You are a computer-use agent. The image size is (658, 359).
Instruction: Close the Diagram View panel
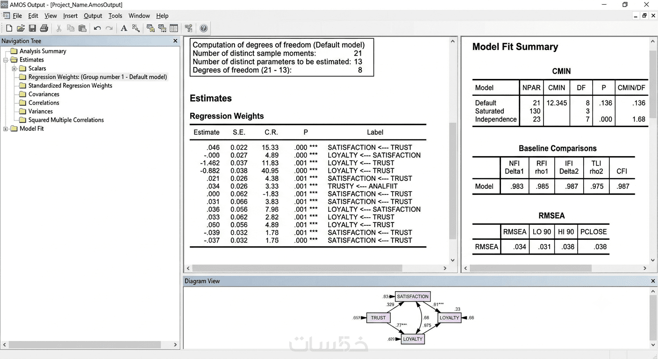click(653, 281)
